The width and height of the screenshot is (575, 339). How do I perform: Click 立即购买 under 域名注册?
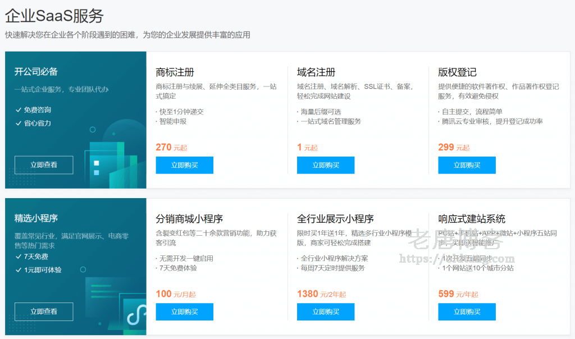pyautogui.click(x=326, y=165)
